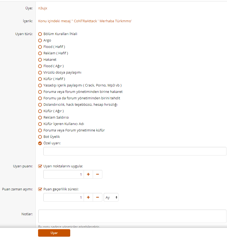Select the Hakaret radio button
The image size is (227, 238).
[40, 60]
